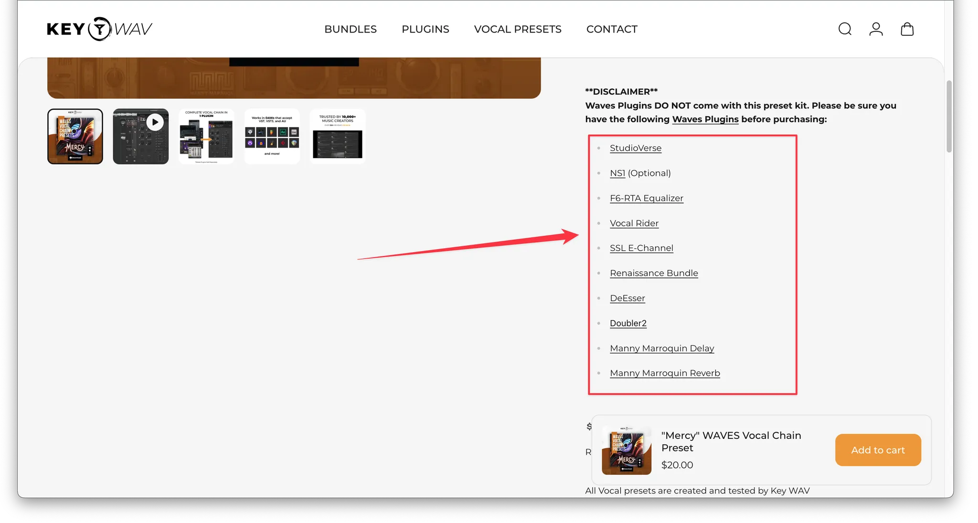Play the product video thumbnail
Screen dimensions: 978x523
[x=141, y=137]
